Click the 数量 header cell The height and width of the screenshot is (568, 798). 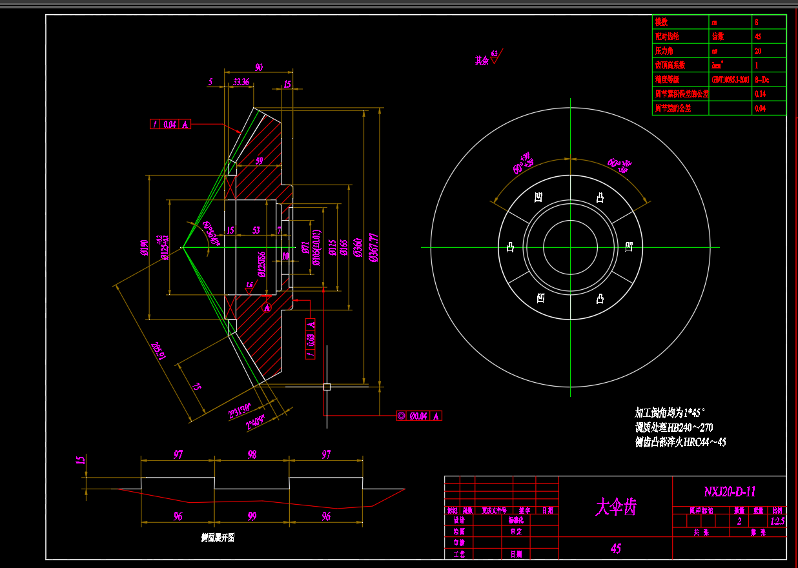pos(739,510)
